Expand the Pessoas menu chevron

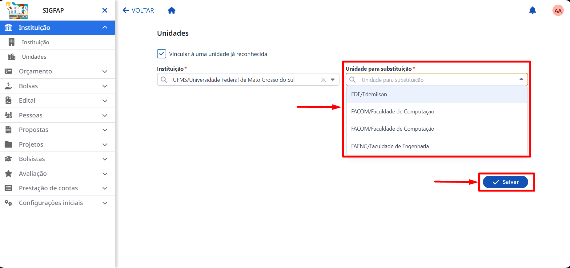pyautogui.click(x=105, y=116)
